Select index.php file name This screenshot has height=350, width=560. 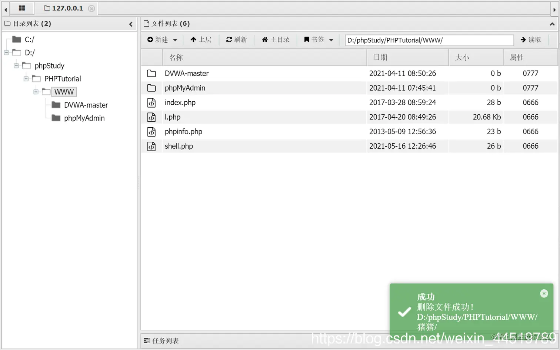click(180, 102)
